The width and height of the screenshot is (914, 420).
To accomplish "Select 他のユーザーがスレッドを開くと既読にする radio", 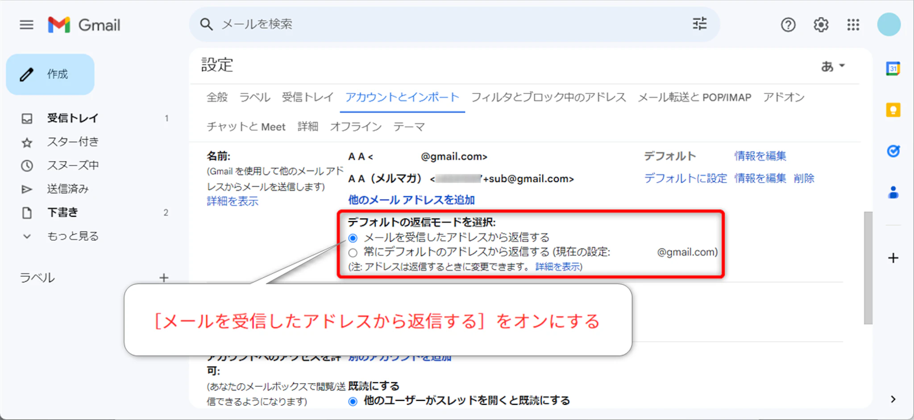I will pyautogui.click(x=353, y=401).
